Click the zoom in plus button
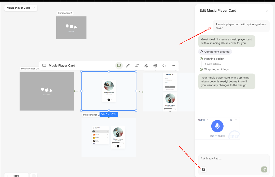The height and width of the screenshot is (177, 275). click(8, 175)
